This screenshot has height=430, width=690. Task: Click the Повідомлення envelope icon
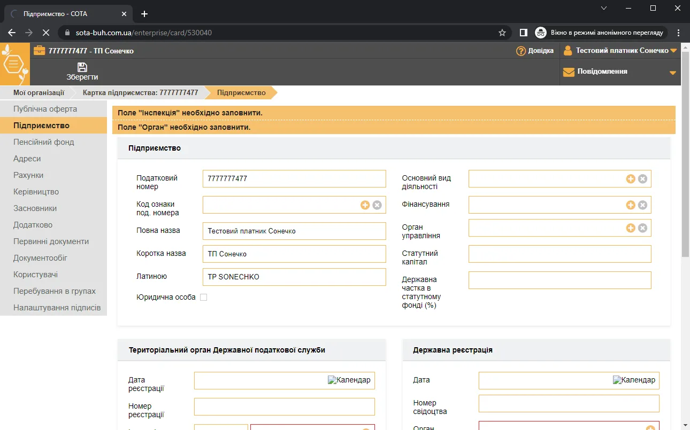pyautogui.click(x=569, y=72)
